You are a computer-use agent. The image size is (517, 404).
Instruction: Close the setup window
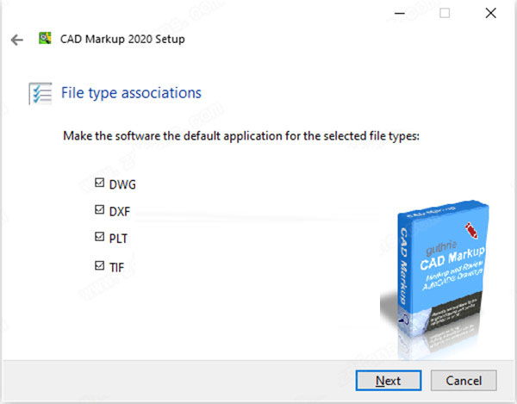(x=490, y=13)
